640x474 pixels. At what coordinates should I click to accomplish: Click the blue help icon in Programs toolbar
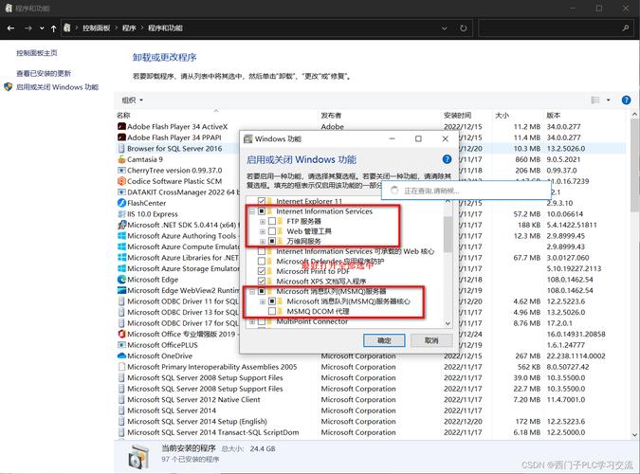coord(626,100)
